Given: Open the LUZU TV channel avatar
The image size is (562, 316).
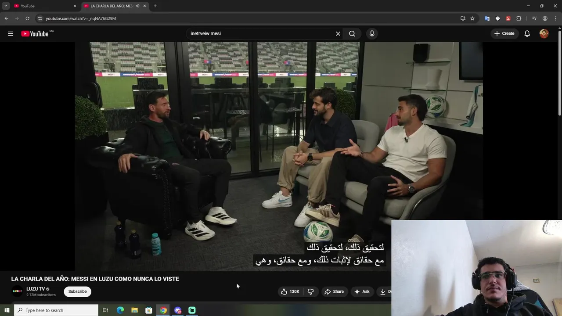Looking at the screenshot, I should point(17,291).
